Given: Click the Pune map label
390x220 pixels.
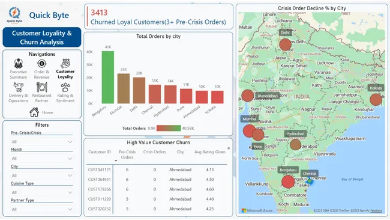Looking at the screenshot, I should [x=258, y=147].
